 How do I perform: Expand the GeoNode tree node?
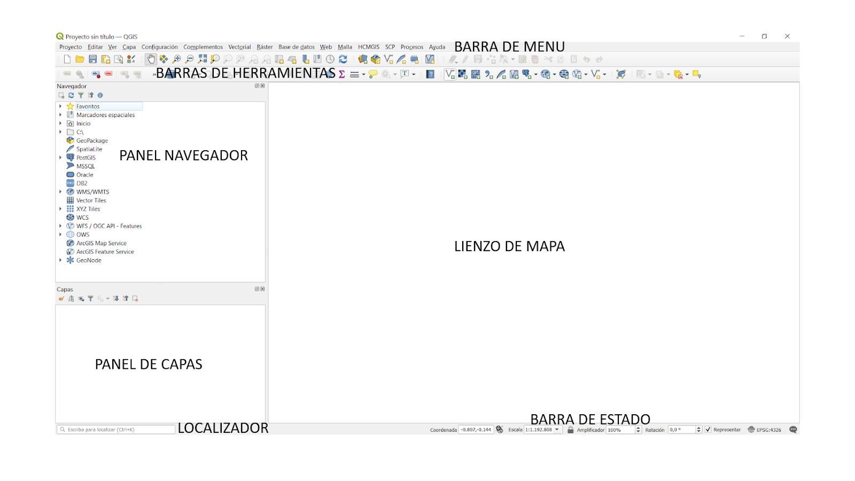pos(60,260)
